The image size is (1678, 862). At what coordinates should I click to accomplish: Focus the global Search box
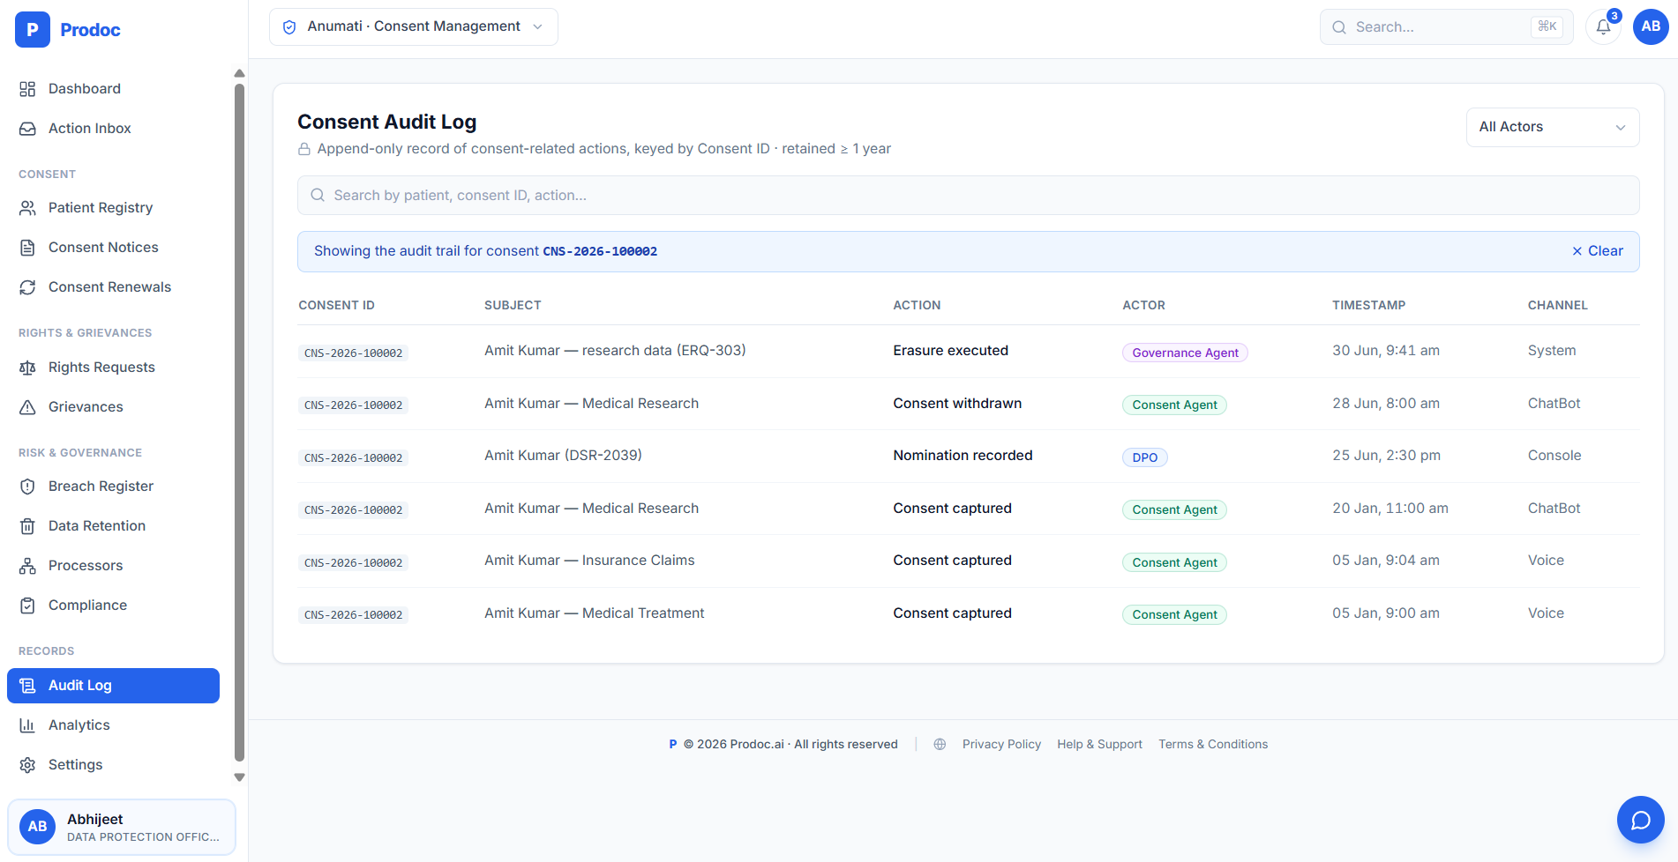point(1446,27)
